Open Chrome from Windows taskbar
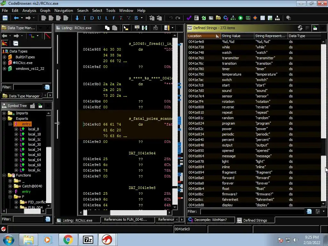The height and width of the screenshot is (246, 328). (68, 240)
